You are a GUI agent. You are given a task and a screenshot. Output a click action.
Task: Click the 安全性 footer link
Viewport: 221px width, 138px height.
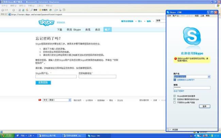coord(120,100)
